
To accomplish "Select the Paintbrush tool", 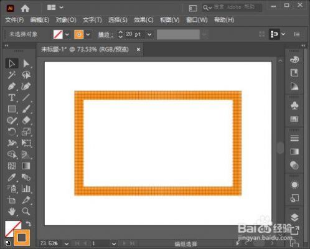I will 26,109.
